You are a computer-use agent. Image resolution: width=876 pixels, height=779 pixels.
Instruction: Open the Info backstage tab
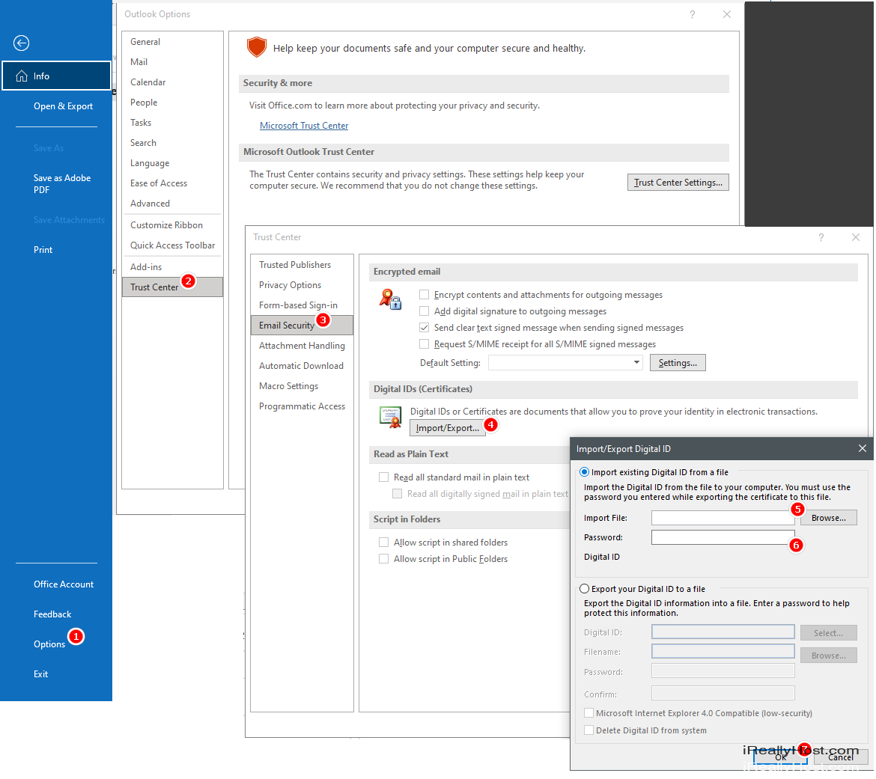click(x=56, y=76)
